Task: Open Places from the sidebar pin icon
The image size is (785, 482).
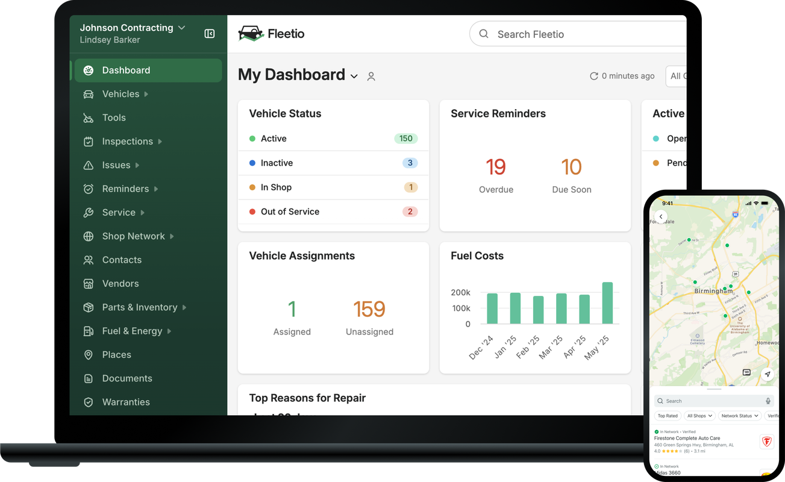Action: click(x=89, y=355)
